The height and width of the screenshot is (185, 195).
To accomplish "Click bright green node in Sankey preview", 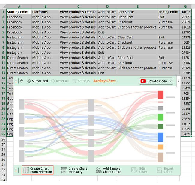I will pos(161,117).
